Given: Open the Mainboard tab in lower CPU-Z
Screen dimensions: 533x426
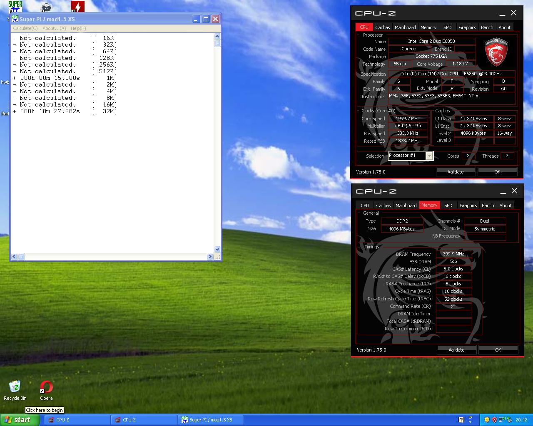Looking at the screenshot, I should click(x=406, y=206).
